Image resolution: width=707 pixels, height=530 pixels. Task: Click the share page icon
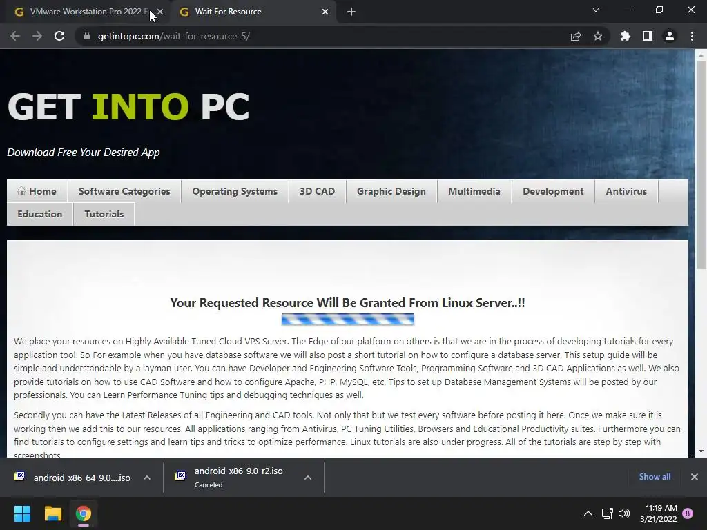click(x=576, y=36)
